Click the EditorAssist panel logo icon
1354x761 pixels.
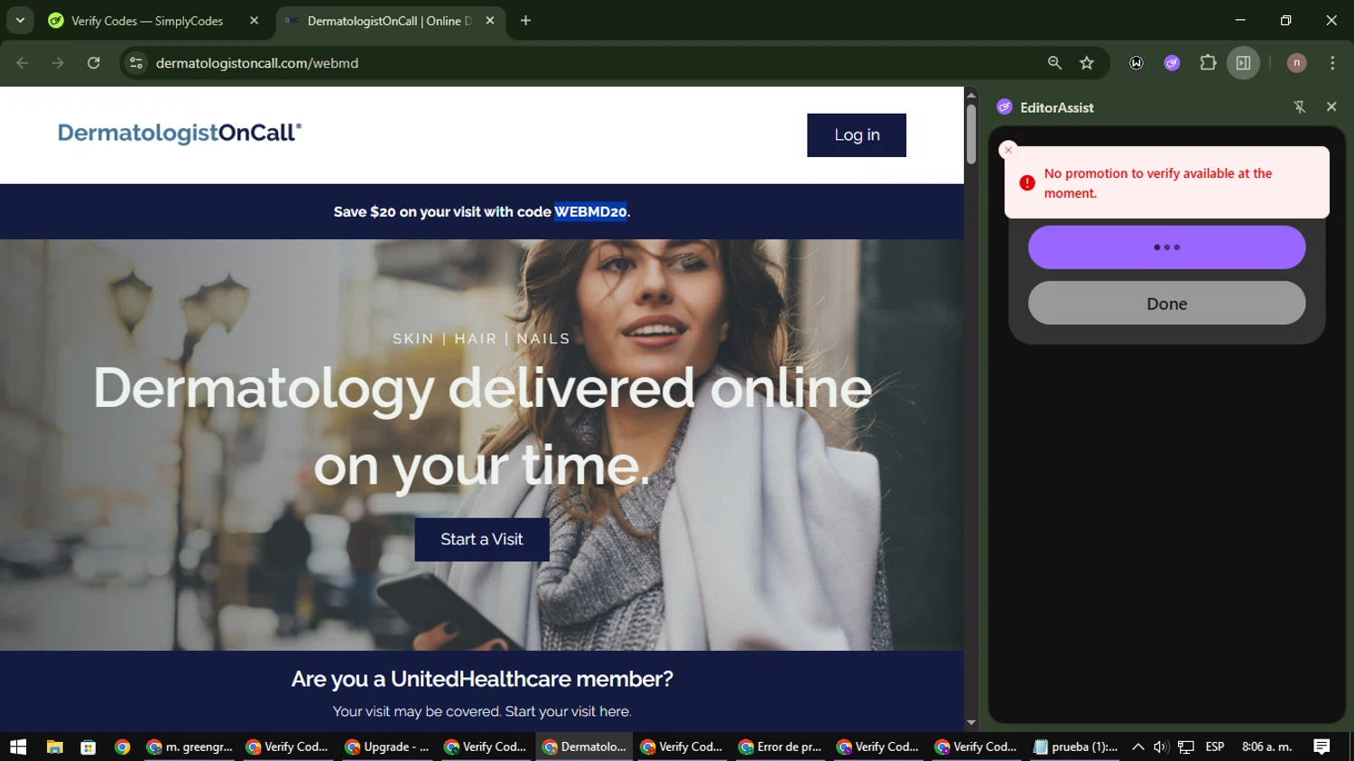coord(1005,107)
